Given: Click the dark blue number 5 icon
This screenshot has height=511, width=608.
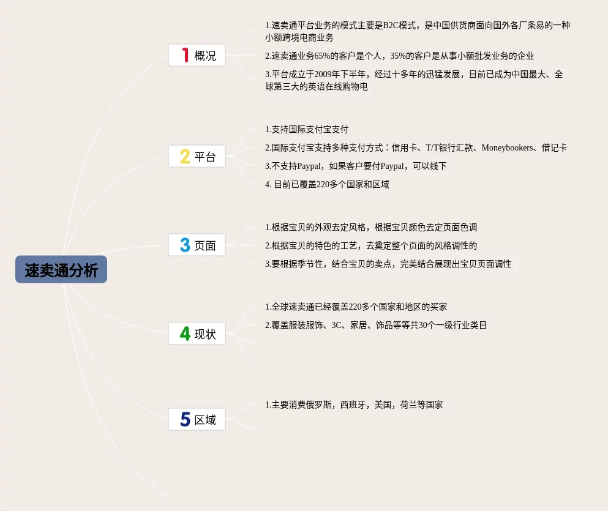Looking at the screenshot, I should [x=185, y=419].
